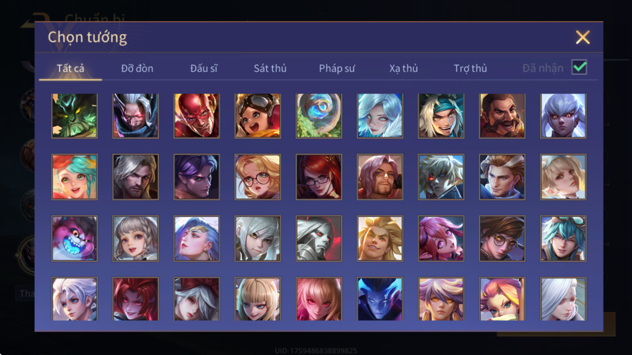Open the Trợ thủ tab

point(470,68)
